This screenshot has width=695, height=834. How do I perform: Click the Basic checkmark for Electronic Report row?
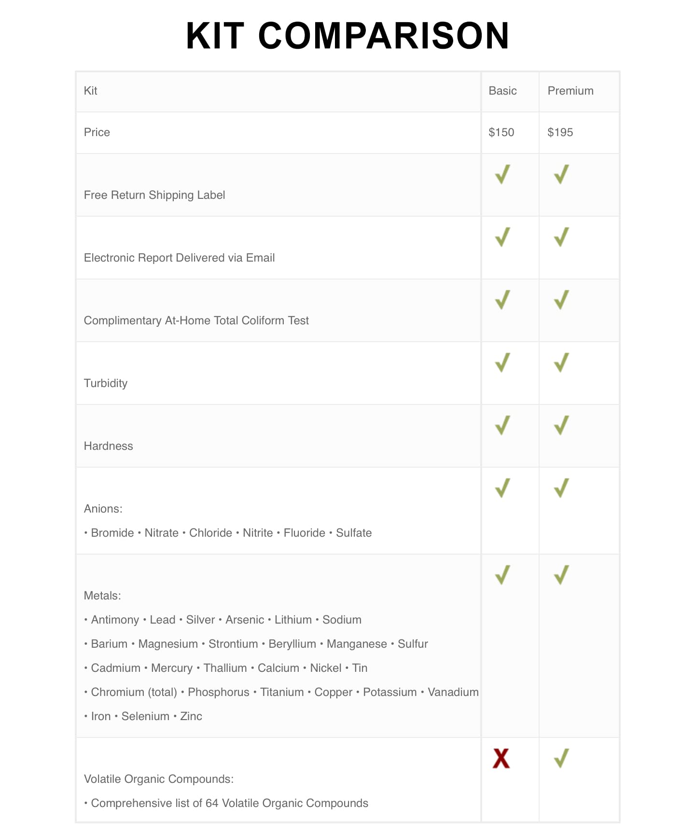coord(502,237)
